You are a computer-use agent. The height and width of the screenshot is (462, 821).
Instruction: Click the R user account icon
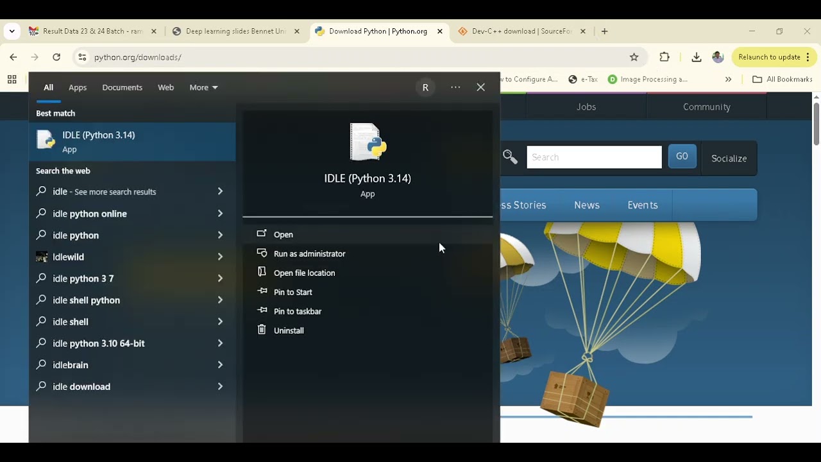425,88
